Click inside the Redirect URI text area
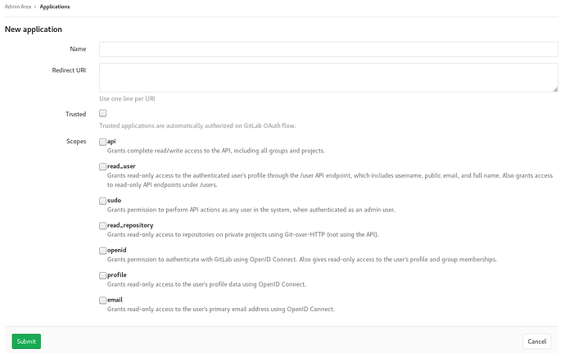The width and height of the screenshot is (565, 353). tap(328, 78)
